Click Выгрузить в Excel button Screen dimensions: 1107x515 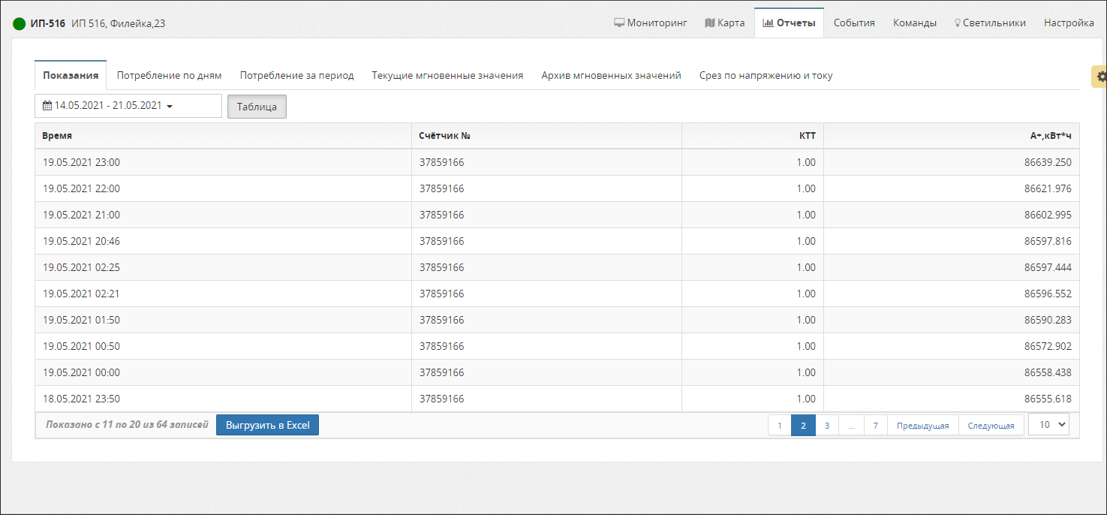(267, 425)
